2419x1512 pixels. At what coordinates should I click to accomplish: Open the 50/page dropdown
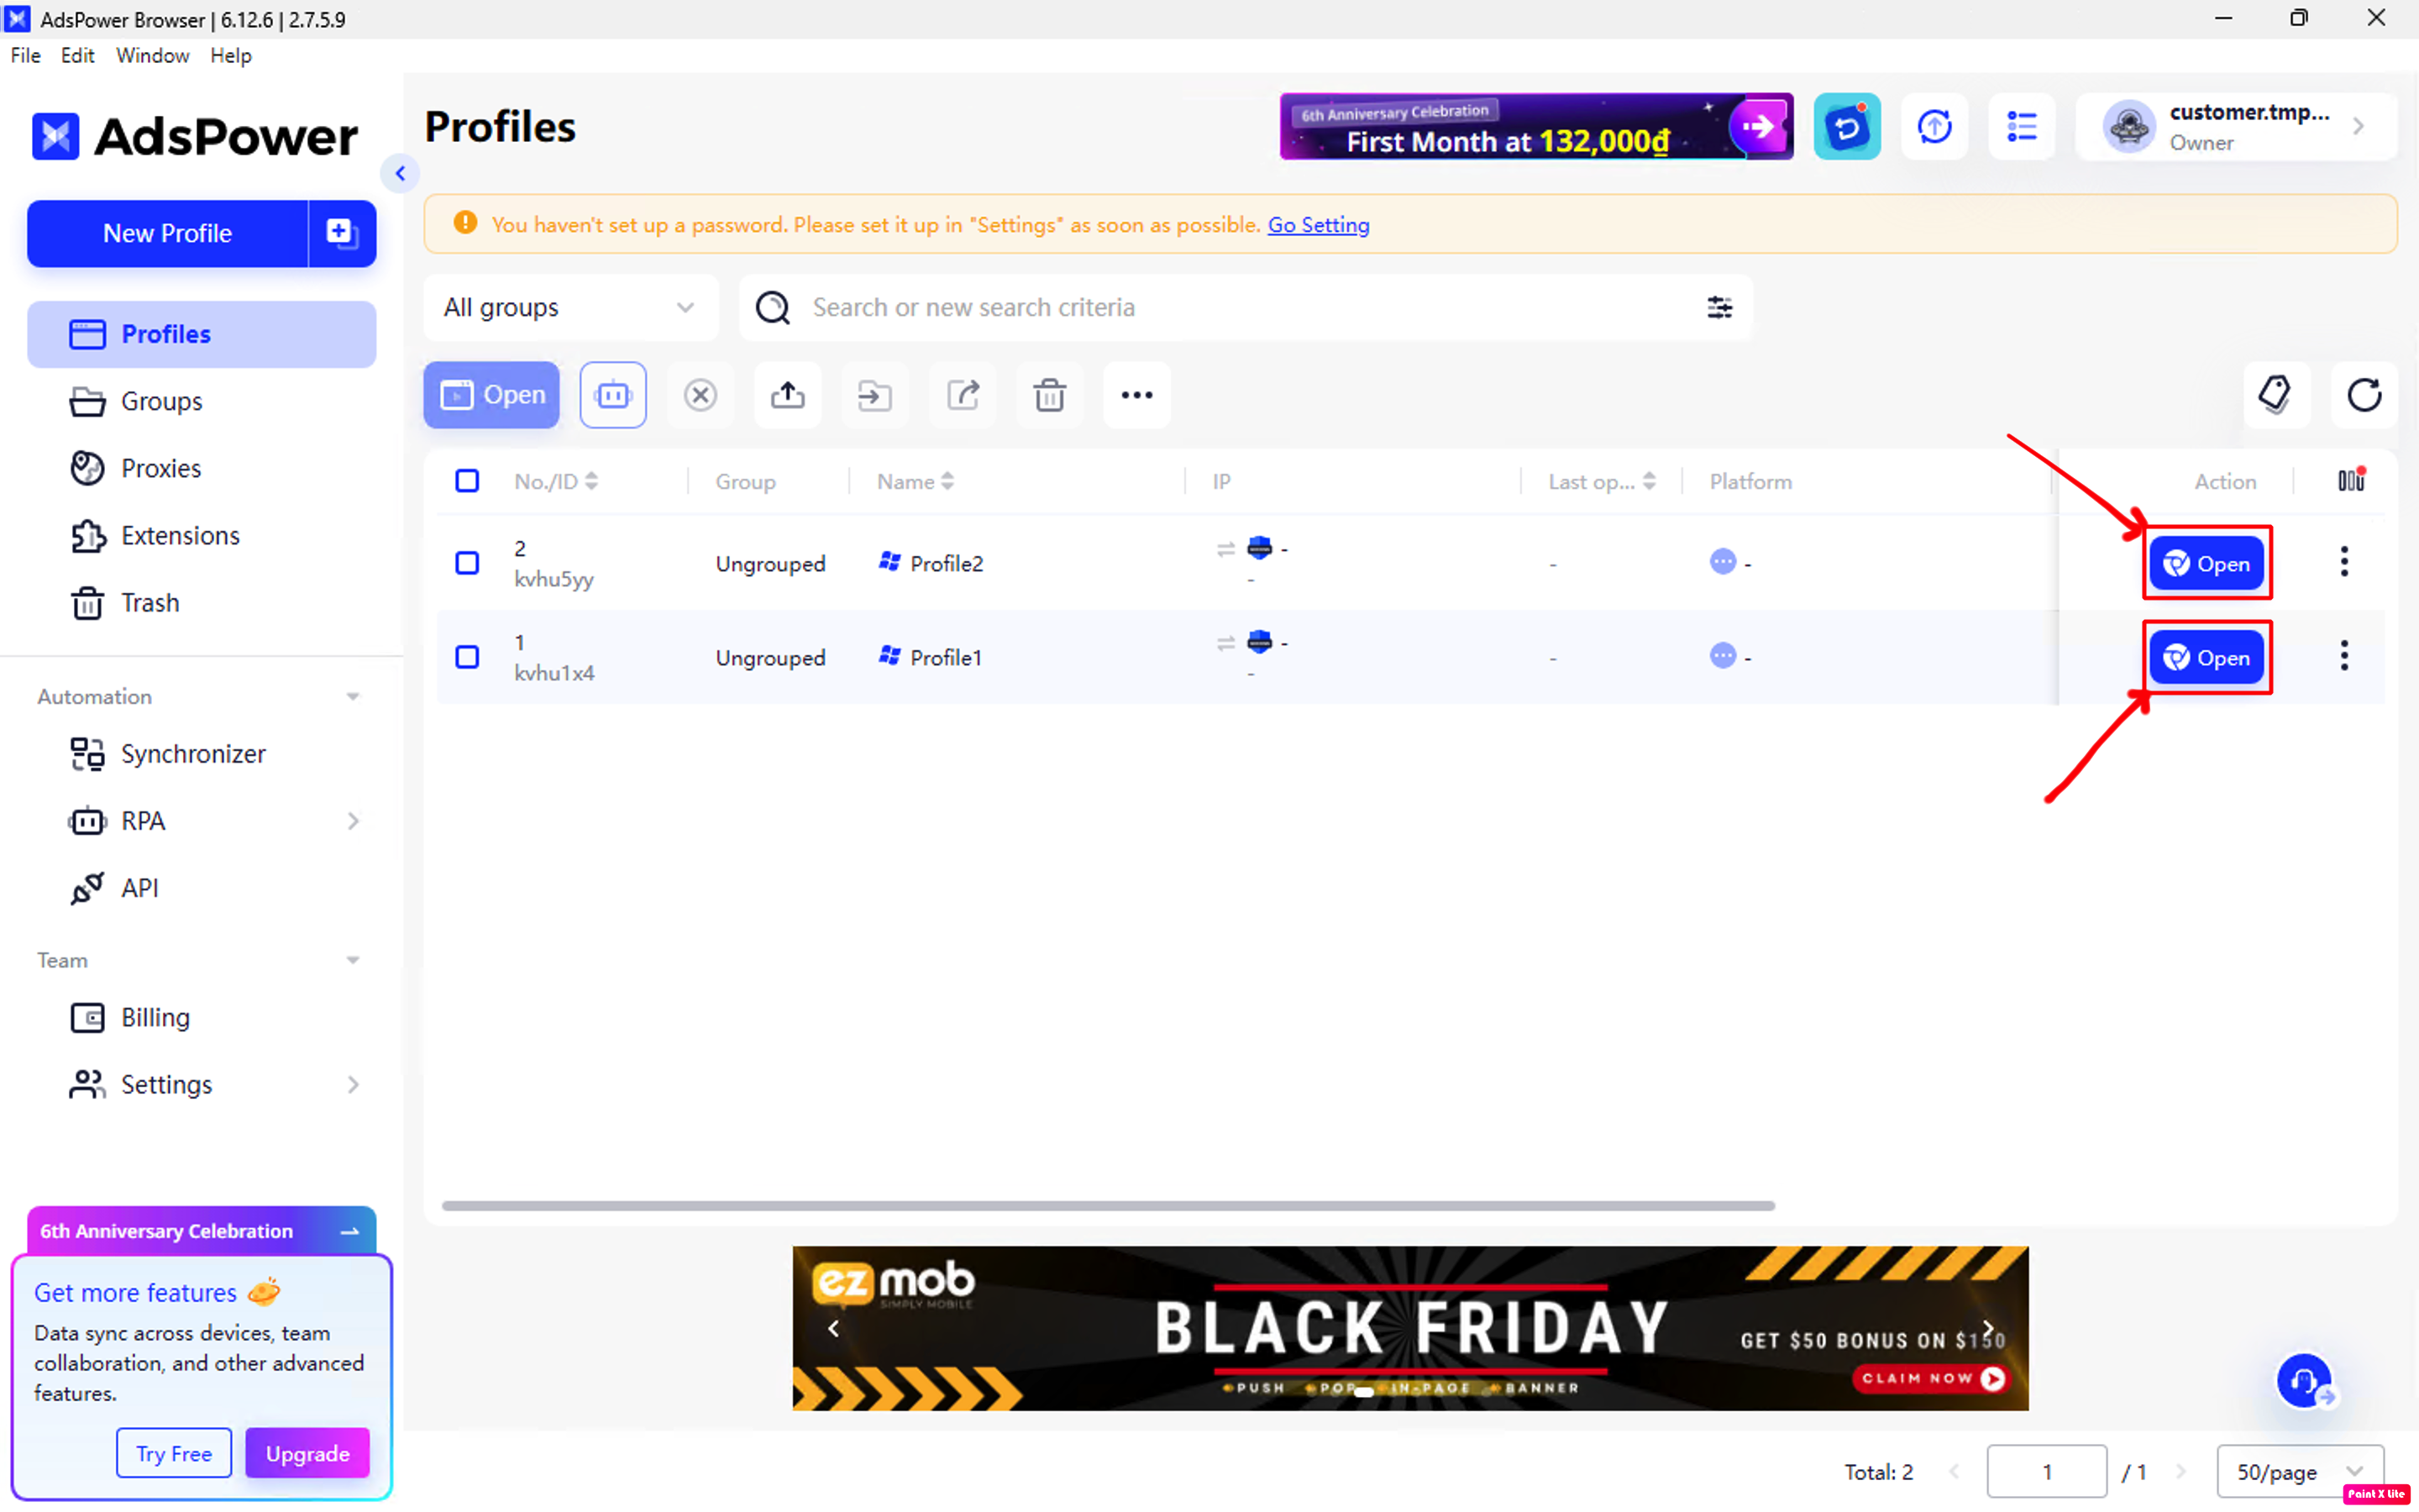point(2299,1471)
